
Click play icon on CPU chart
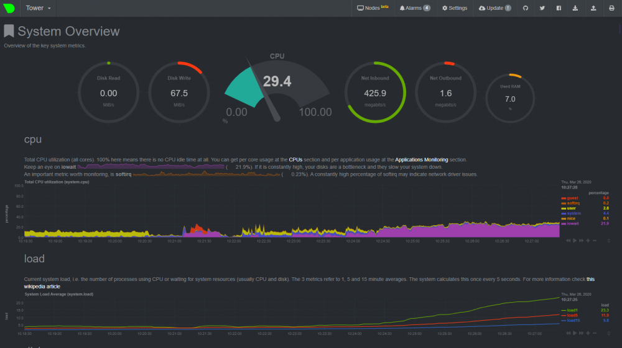tap(575, 241)
